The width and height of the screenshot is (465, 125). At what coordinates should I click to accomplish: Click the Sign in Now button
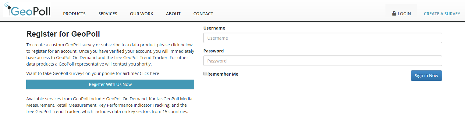[x=426, y=76]
